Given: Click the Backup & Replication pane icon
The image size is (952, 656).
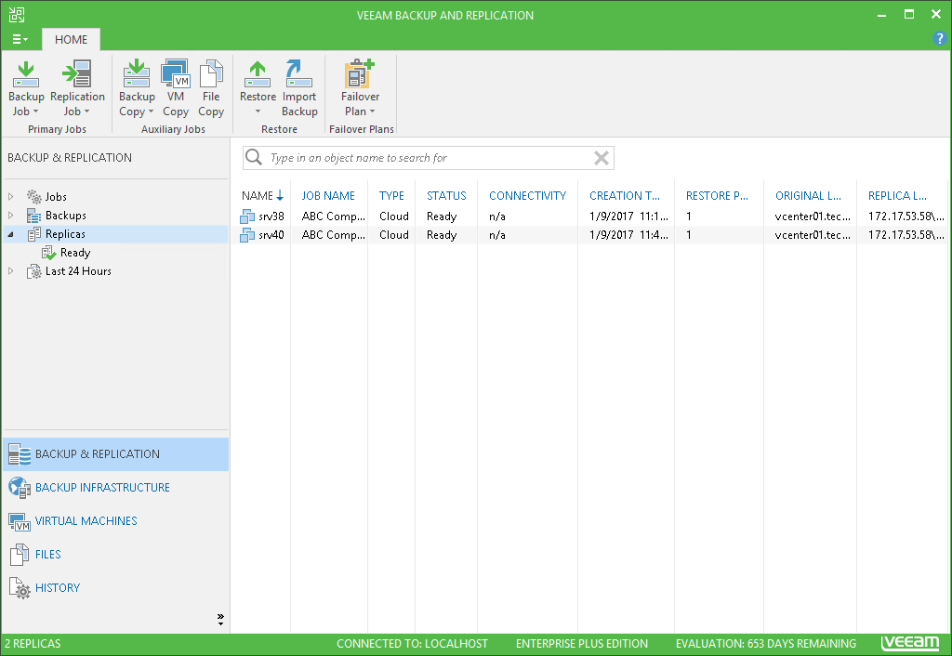Looking at the screenshot, I should coord(20,454).
